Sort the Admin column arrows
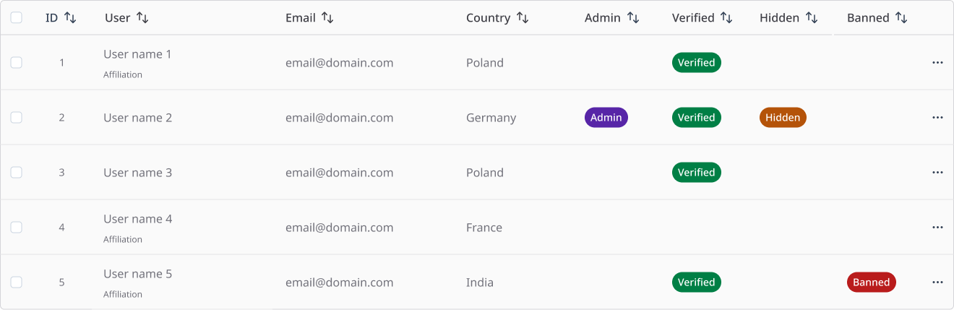The image size is (954, 310). pos(633,17)
